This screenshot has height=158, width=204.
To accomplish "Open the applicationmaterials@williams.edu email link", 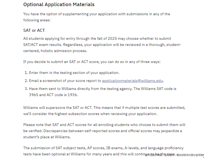I will 132,81.
